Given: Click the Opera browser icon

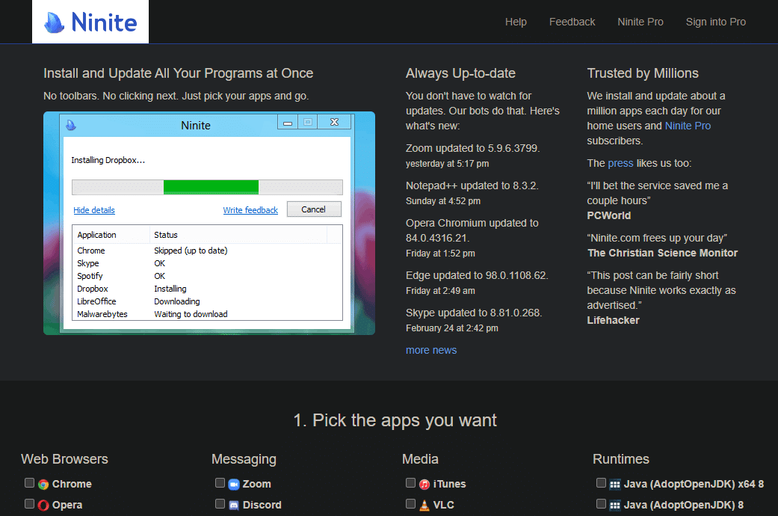Looking at the screenshot, I should point(43,505).
